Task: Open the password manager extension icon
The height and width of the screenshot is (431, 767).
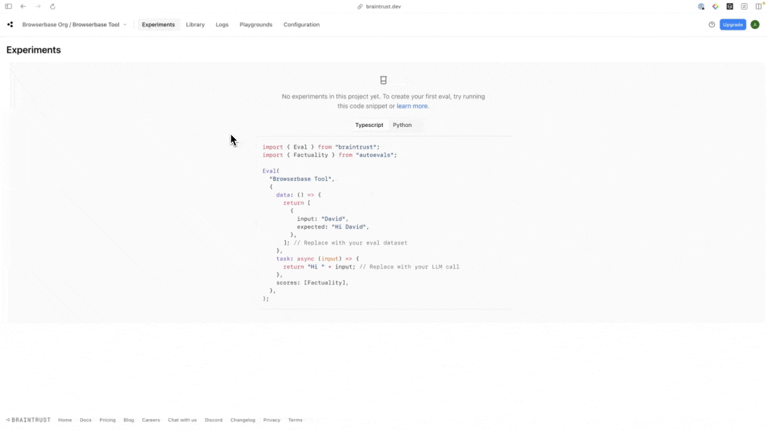Action: (701, 7)
